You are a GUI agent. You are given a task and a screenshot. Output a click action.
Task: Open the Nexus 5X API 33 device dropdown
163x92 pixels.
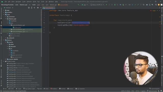tap(97, 5)
